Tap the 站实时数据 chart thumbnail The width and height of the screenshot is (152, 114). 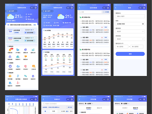(x=10, y=31)
